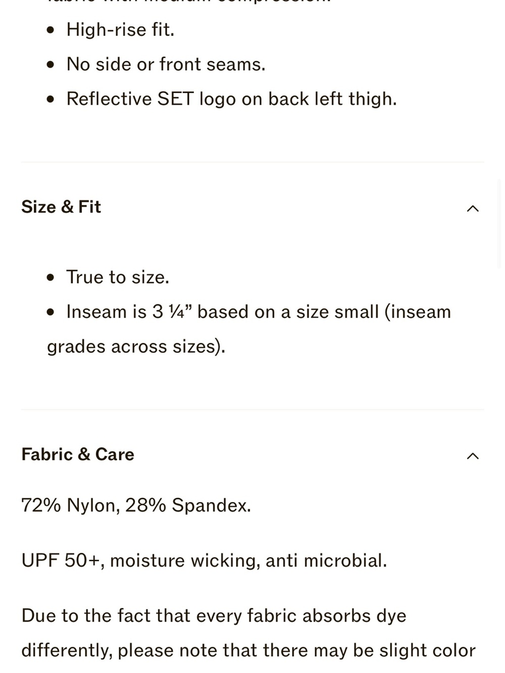The width and height of the screenshot is (505, 673).
Task: Click the 'Inseam is 3 ¼”' line
Action: (x=259, y=312)
